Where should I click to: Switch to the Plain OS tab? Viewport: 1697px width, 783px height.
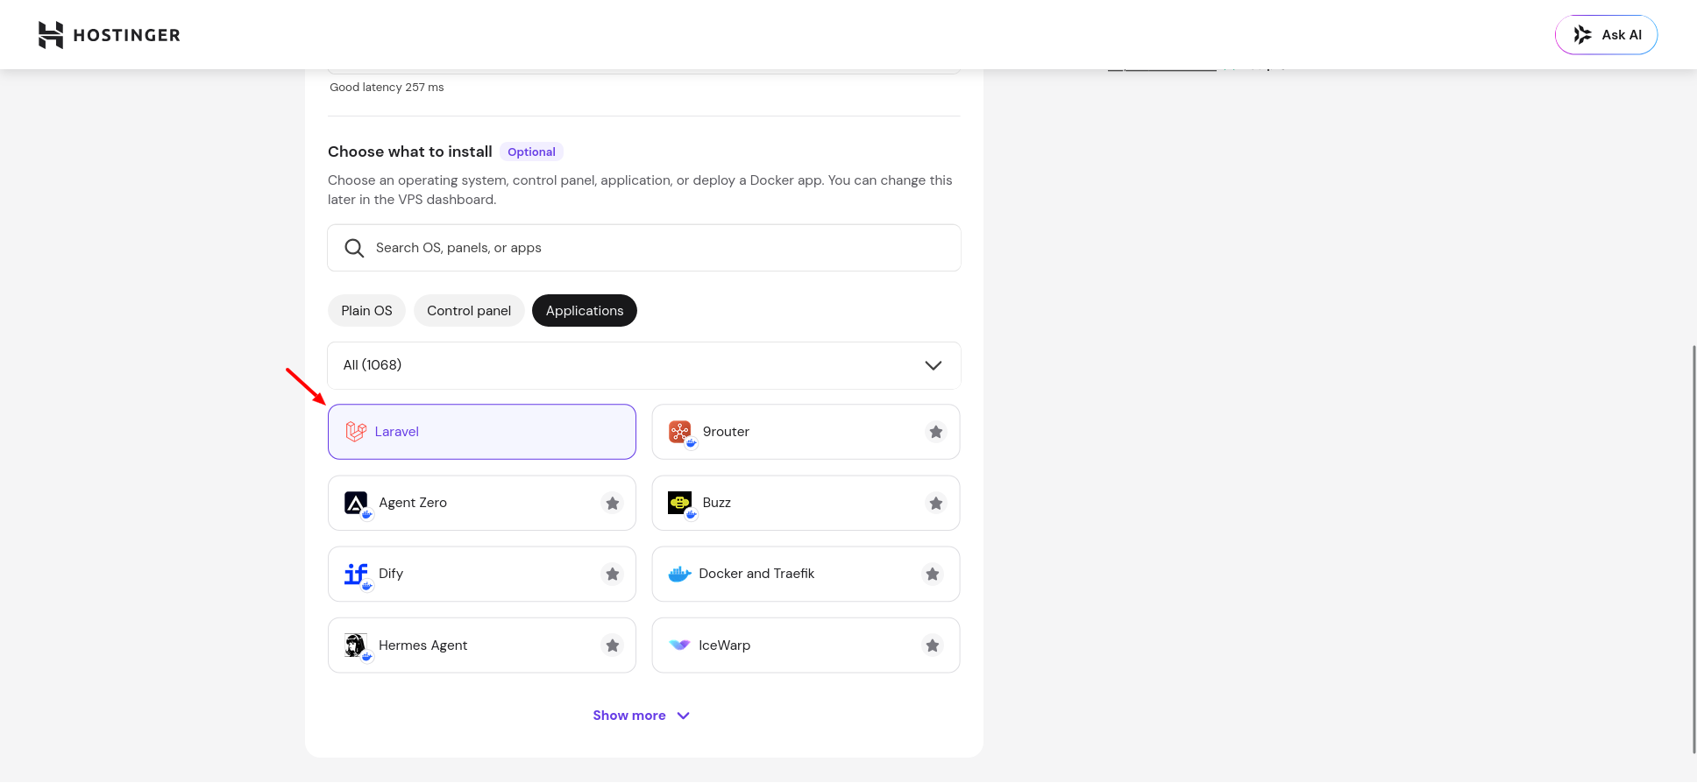pyautogui.click(x=366, y=311)
